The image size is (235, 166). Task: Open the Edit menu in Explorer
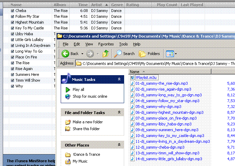point(77,44)
